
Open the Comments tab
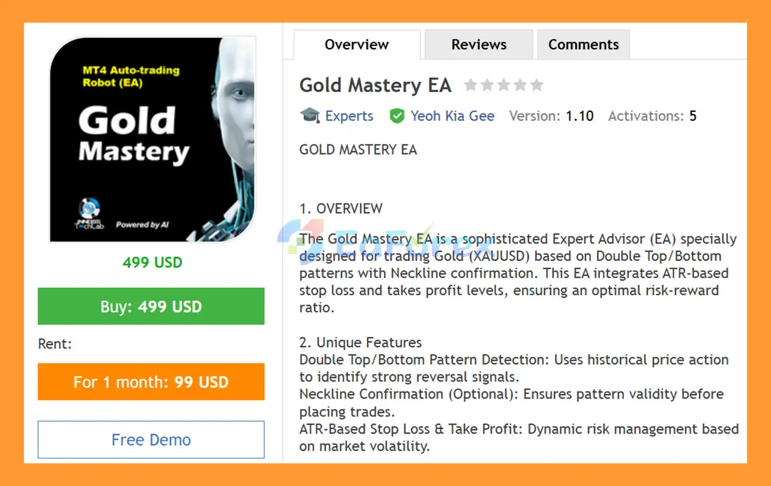click(x=583, y=44)
